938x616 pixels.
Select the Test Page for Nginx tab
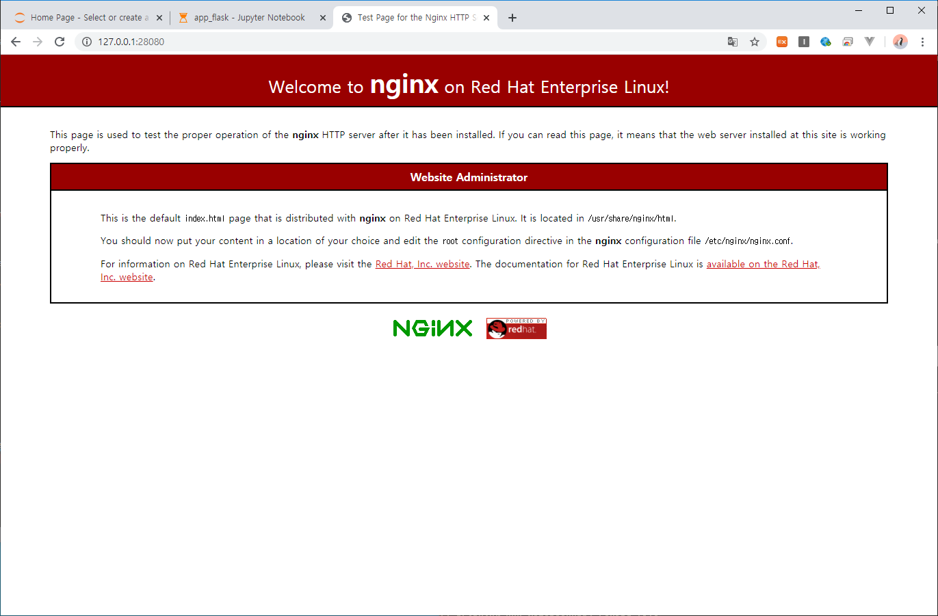414,18
